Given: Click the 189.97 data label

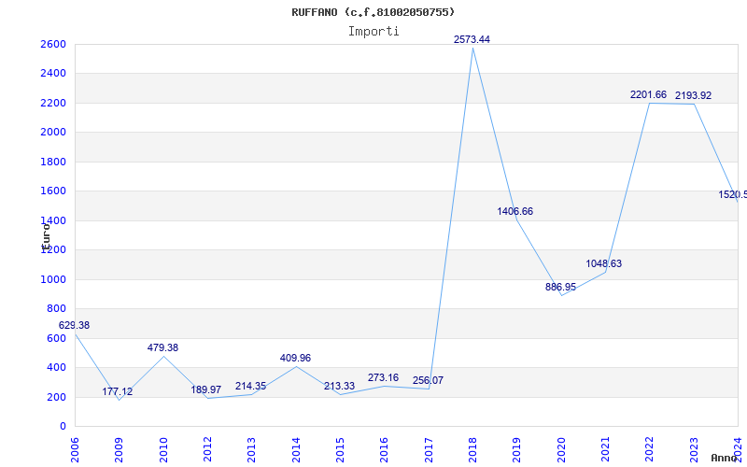Looking at the screenshot, I should click(x=205, y=389).
